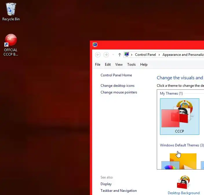Click Appearance and Personalization breadcrumb
Viewport: 204px width, 195px height.
pos(183,55)
